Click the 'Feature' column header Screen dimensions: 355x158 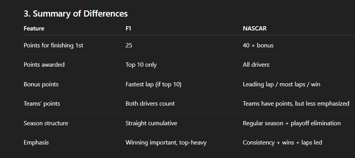[x=34, y=29]
